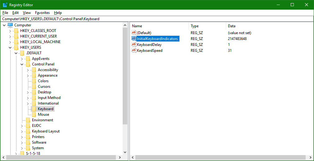Expand the Appearance node arrow
314x161 pixels.
pos(28,76)
